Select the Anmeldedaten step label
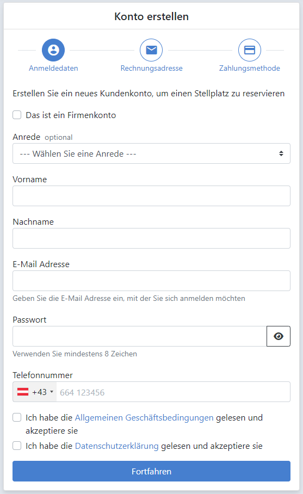This screenshot has height=494, width=303. [53, 68]
